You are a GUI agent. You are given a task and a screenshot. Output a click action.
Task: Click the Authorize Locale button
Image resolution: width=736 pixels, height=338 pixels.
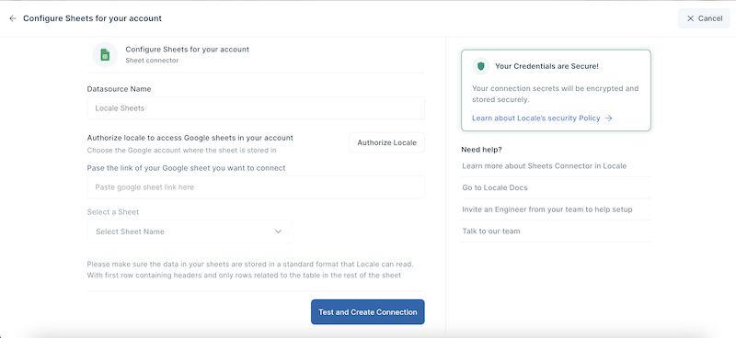coord(386,142)
